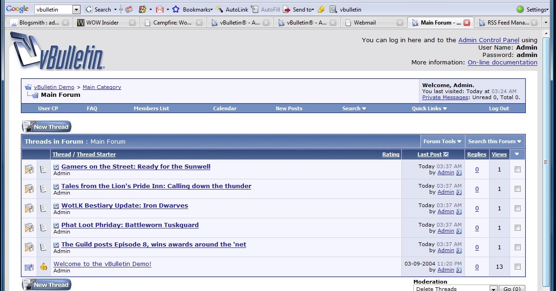Go to last post of Welcome to vBulletin Demo
The image size is (556, 291).
point(459,270)
